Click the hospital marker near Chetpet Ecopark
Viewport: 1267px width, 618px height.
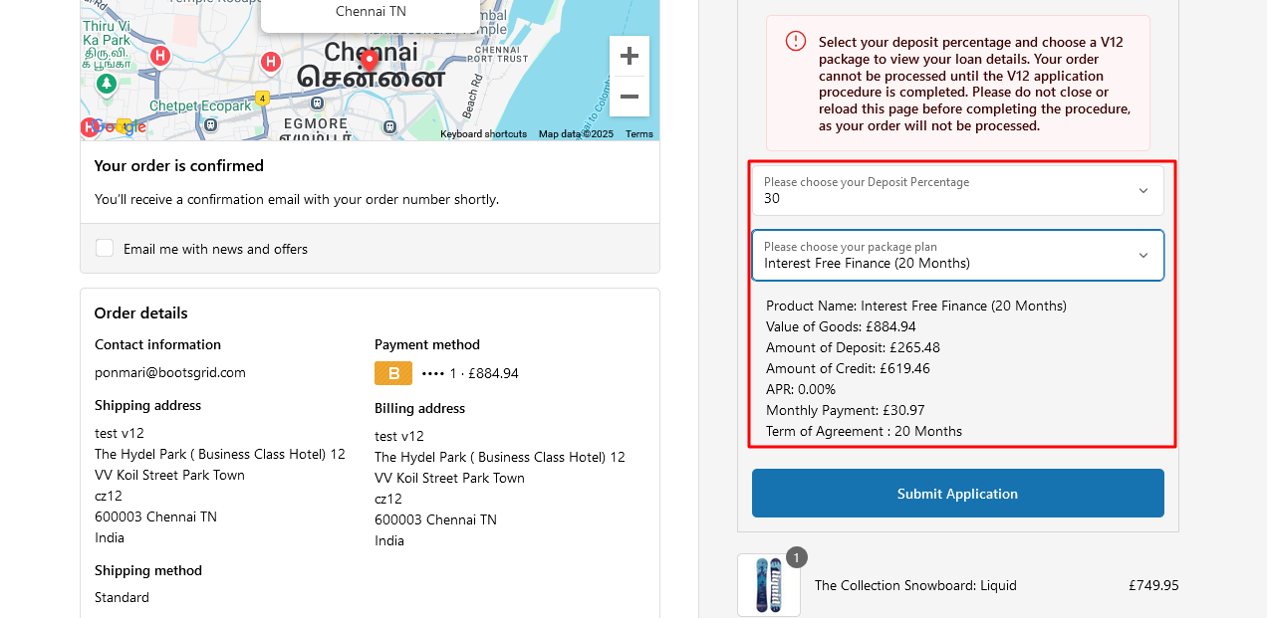(159, 56)
